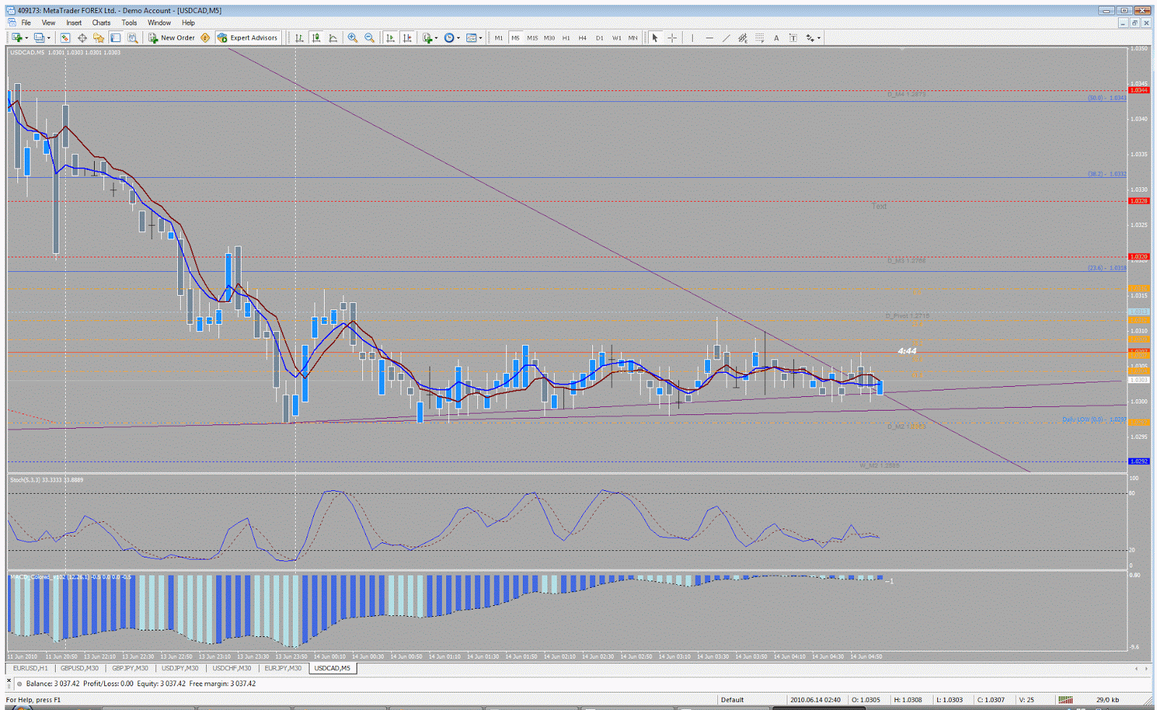The image size is (1157, 710).
Task: Switch to the USDJPY,M30 chart tab
Action: 180,668
